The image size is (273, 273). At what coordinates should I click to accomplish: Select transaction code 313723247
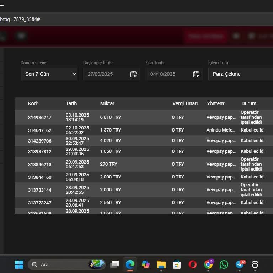point(40,203)
